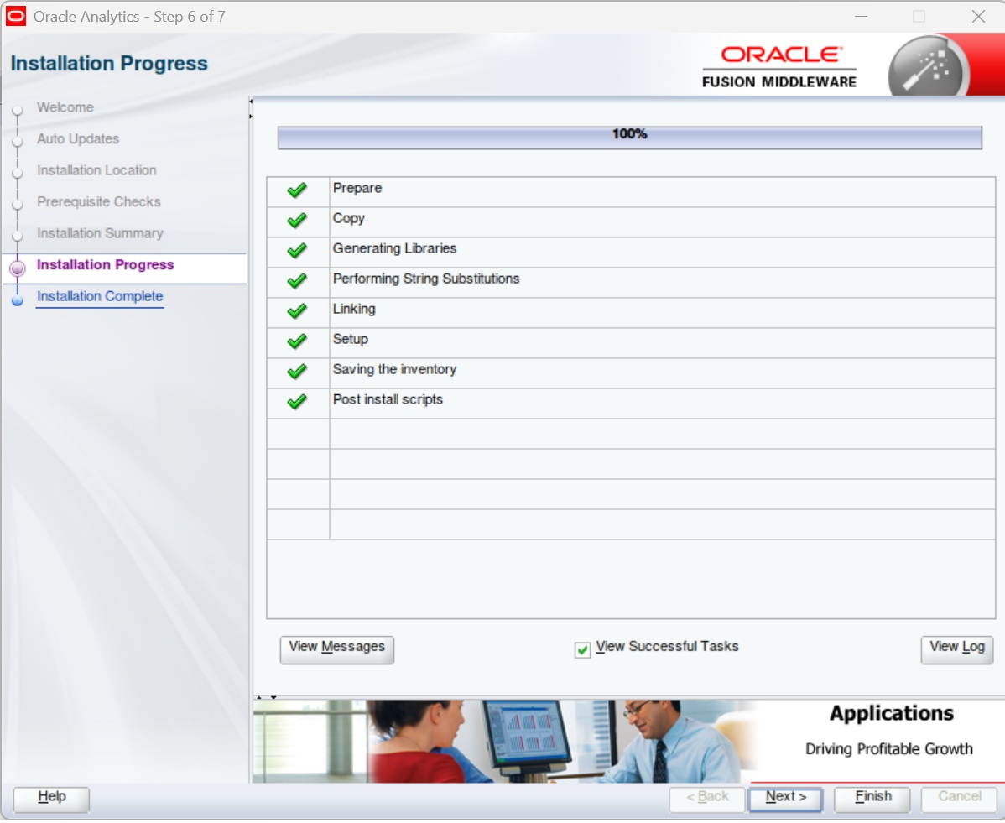
Task: Click the greyed-out Cancel button
Action: pos(959,799)
